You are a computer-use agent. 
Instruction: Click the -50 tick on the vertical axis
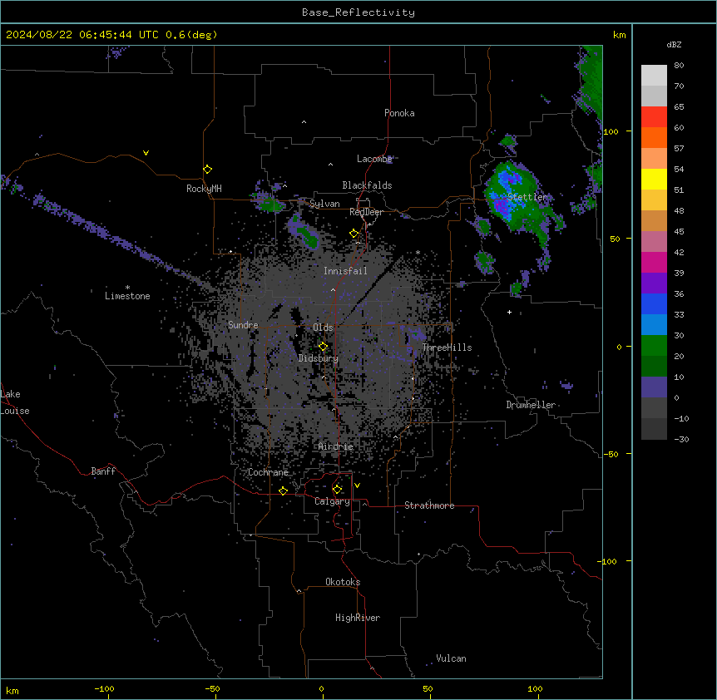click(611, 454)
